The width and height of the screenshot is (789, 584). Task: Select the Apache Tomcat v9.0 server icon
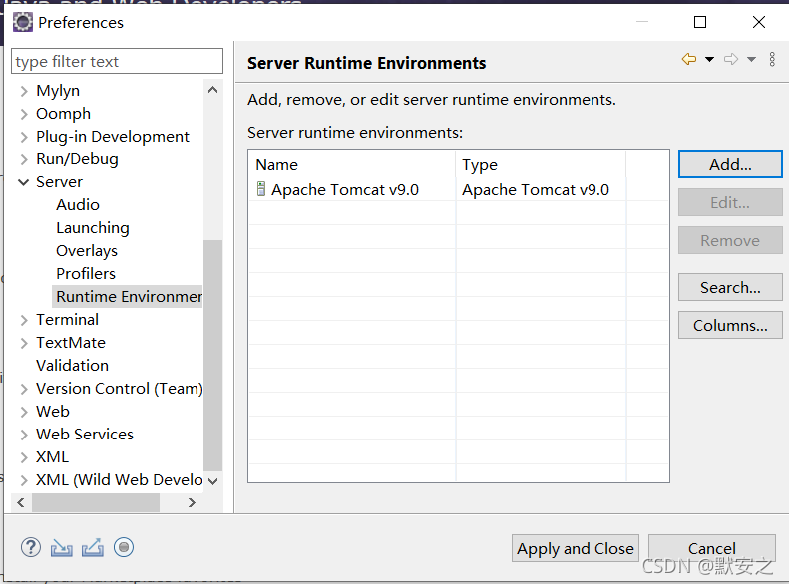261,189
